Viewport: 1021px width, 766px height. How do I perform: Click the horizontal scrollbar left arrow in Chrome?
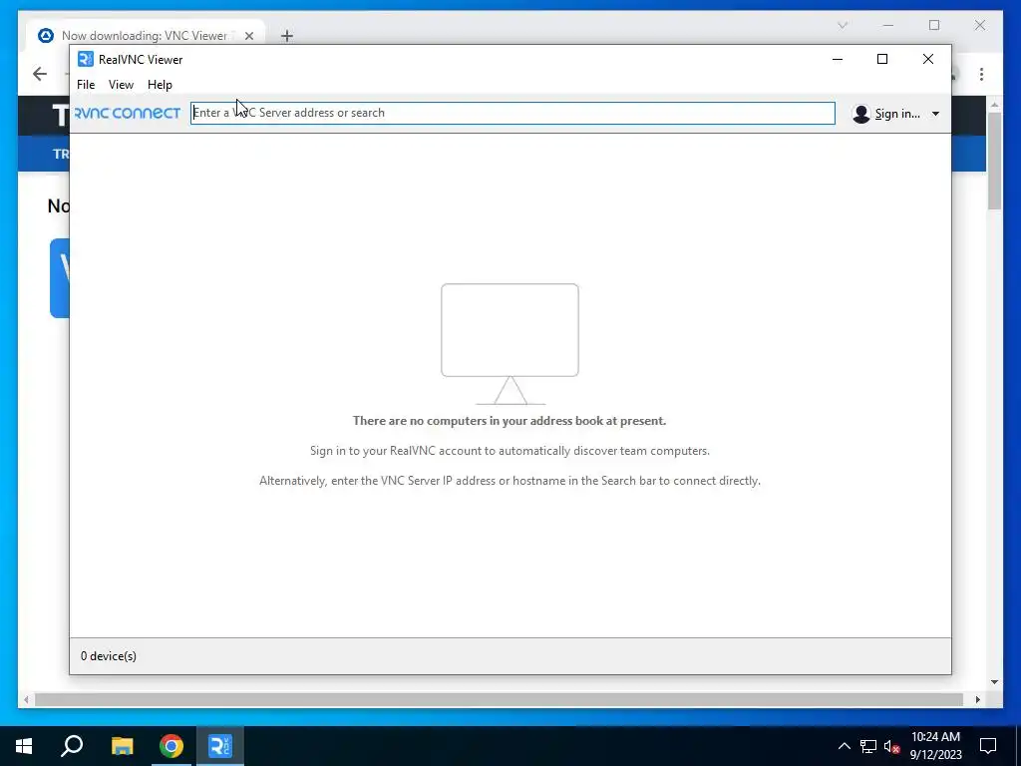coord(26,699)
